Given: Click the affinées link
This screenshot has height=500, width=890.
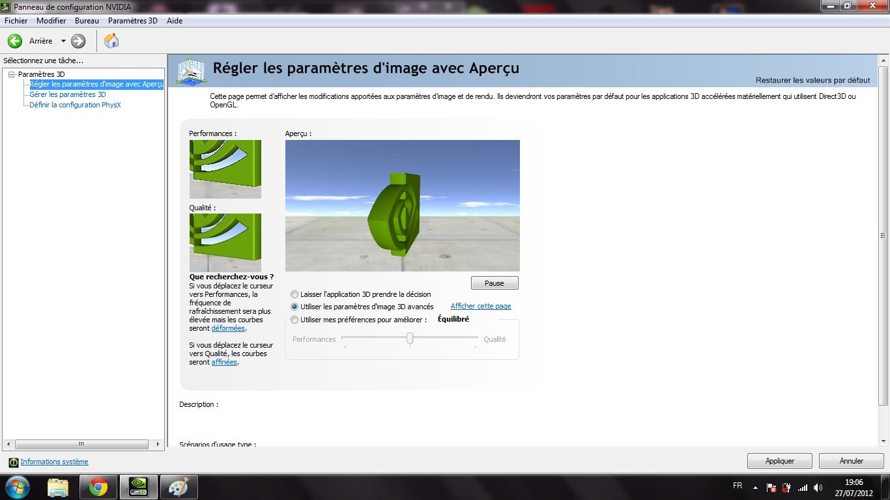Looking at the screenshot, I should pos(224,362).
